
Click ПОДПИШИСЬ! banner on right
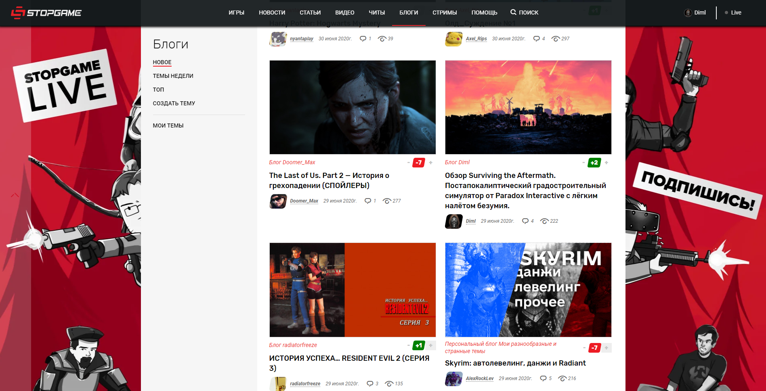point(697,190)
